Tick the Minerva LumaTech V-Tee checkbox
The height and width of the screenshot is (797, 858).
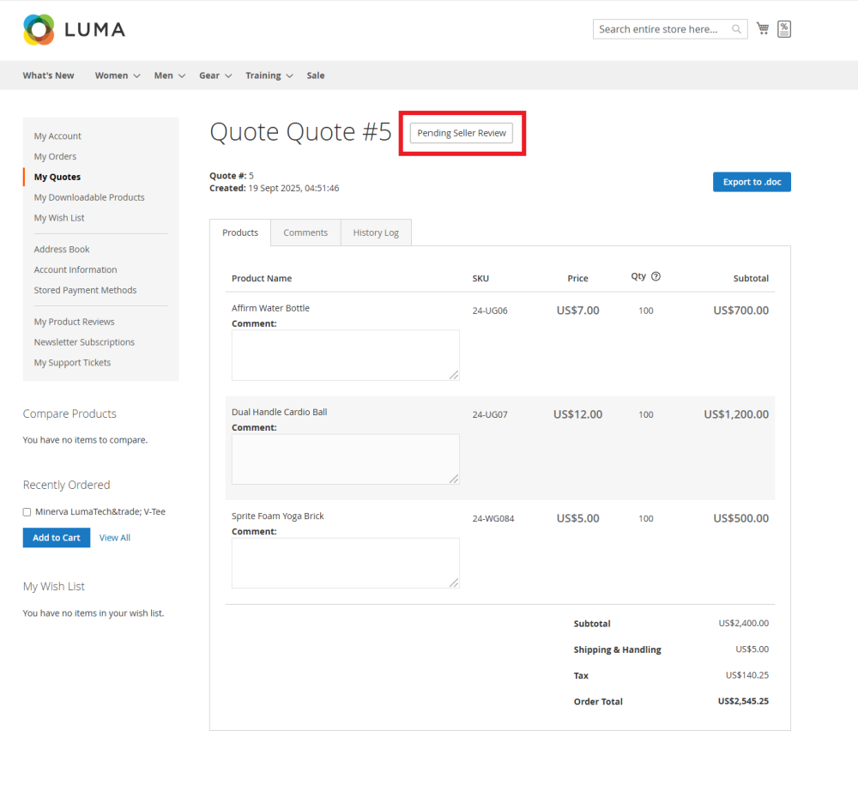point(27,512)
